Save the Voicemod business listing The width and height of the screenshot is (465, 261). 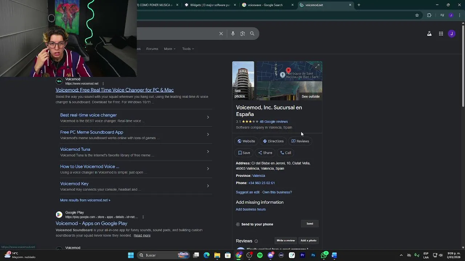[244, 153]
